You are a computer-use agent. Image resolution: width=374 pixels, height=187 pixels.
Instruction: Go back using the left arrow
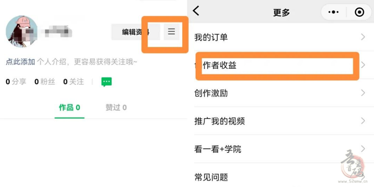(196, 11)
